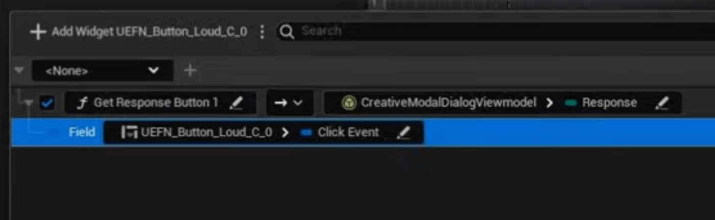Image resolution: width=715 pixels, height=220 pixels.
Task: Click pencil icon next to Response
Action: pos(662,103)
